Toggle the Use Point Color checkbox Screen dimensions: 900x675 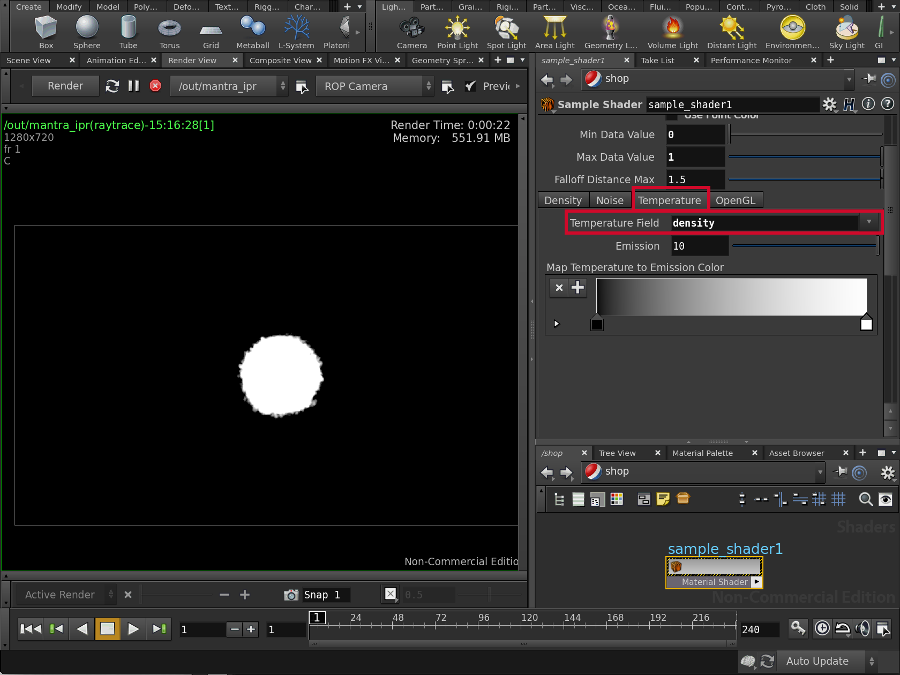click(672, 116)
